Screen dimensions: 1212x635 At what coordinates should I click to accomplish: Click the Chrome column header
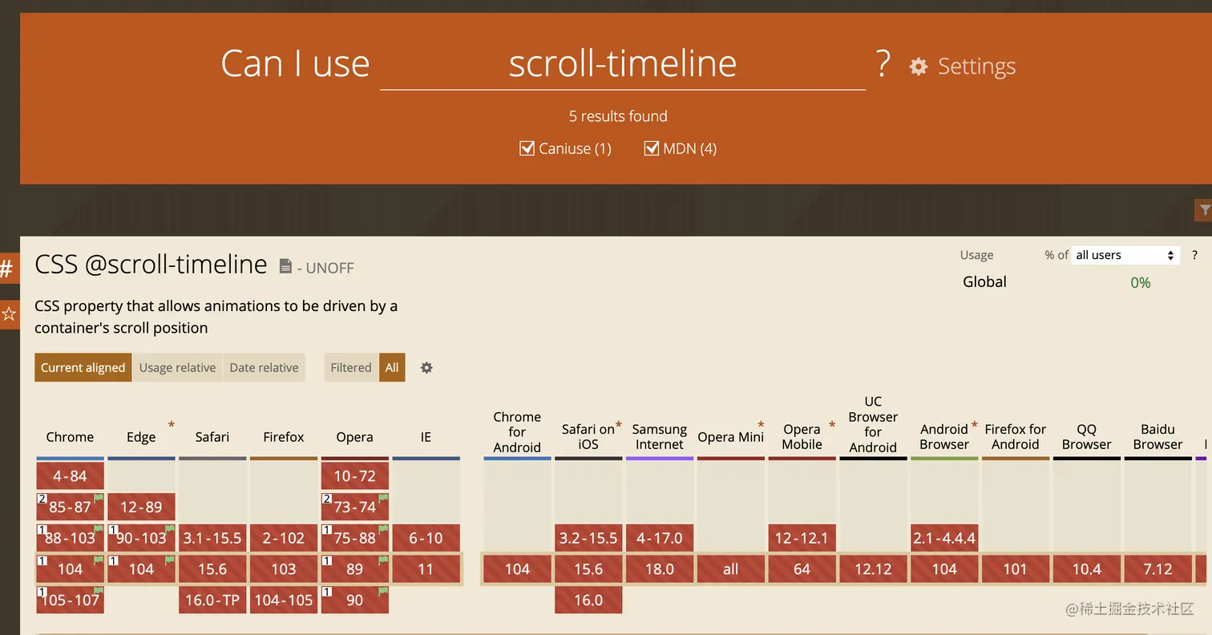(70, 437)
